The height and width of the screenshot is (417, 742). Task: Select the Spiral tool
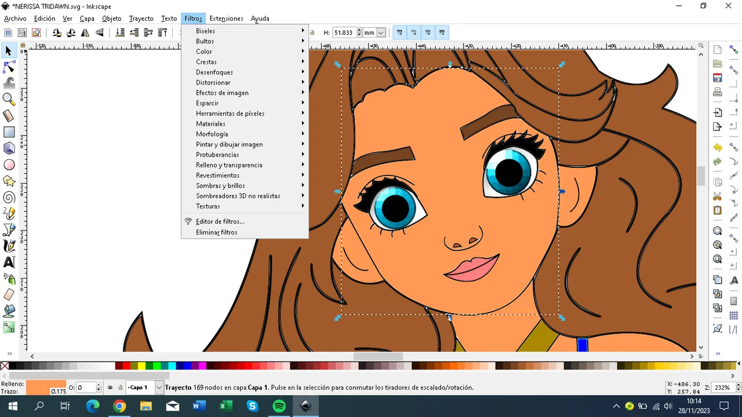pyautogui.click(x=9, y=197)
